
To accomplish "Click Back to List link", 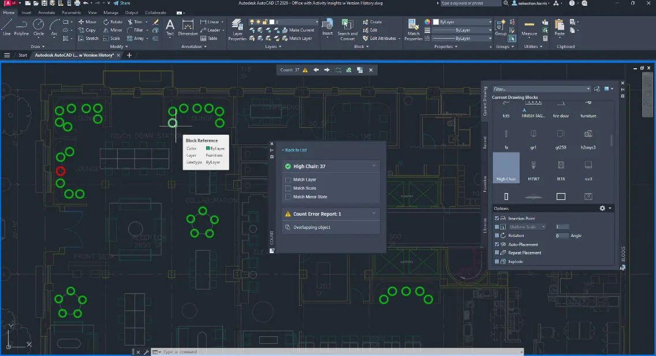I will click(294, 150).
